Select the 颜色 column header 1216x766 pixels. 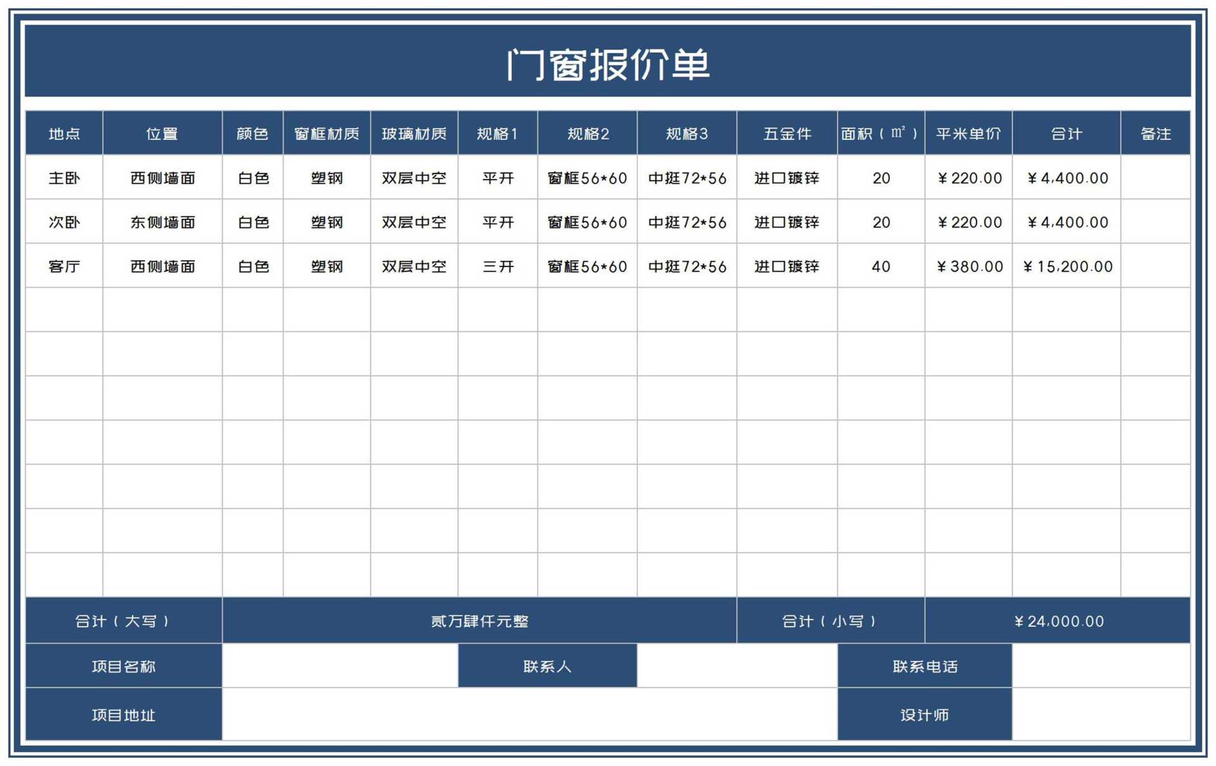pyautogui.click(x=253, y=133)
